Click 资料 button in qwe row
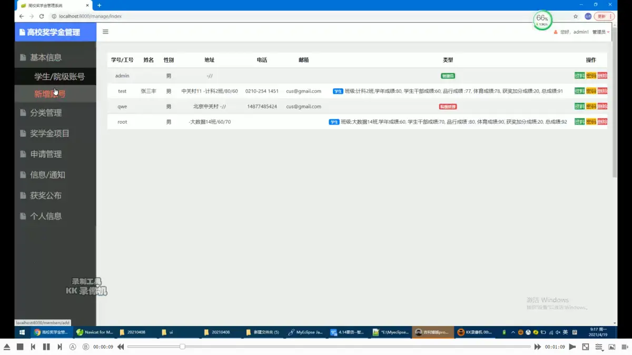The height and width of the screenshot is (355, 632). pos(579,106)
